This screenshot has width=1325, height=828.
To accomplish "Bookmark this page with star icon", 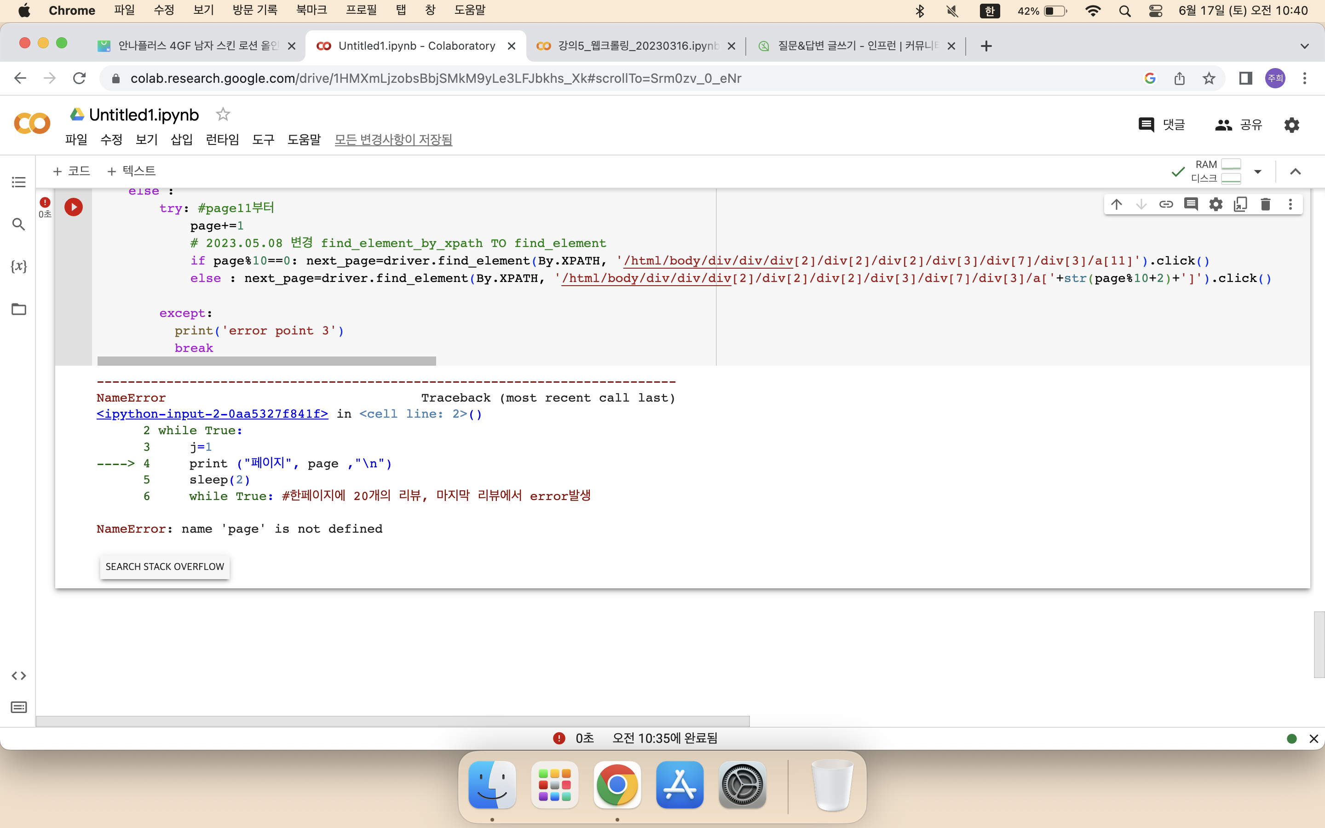I will [1209, 78].
